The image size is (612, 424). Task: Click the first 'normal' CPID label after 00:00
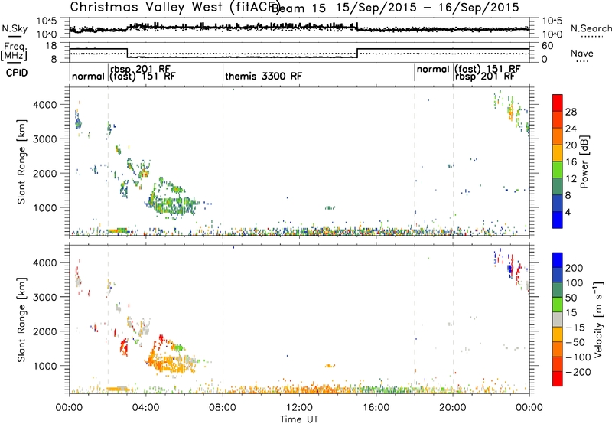pyautogui.click(x=88, y=76)
